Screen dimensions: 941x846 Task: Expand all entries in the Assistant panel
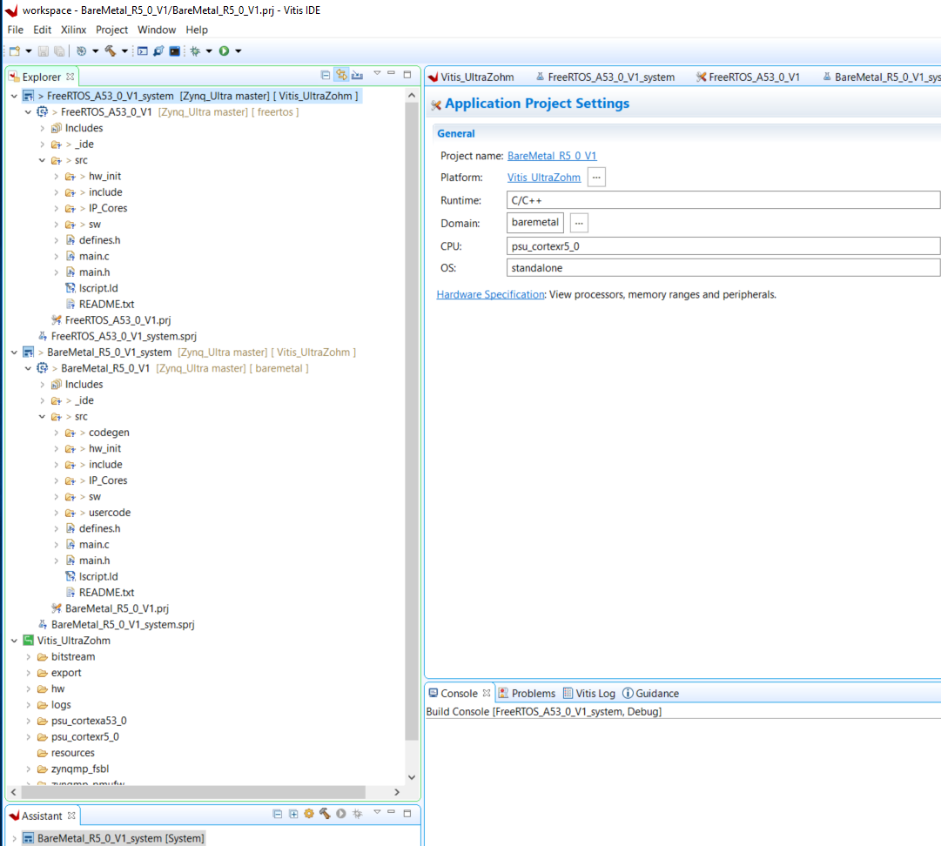[292, 815]
